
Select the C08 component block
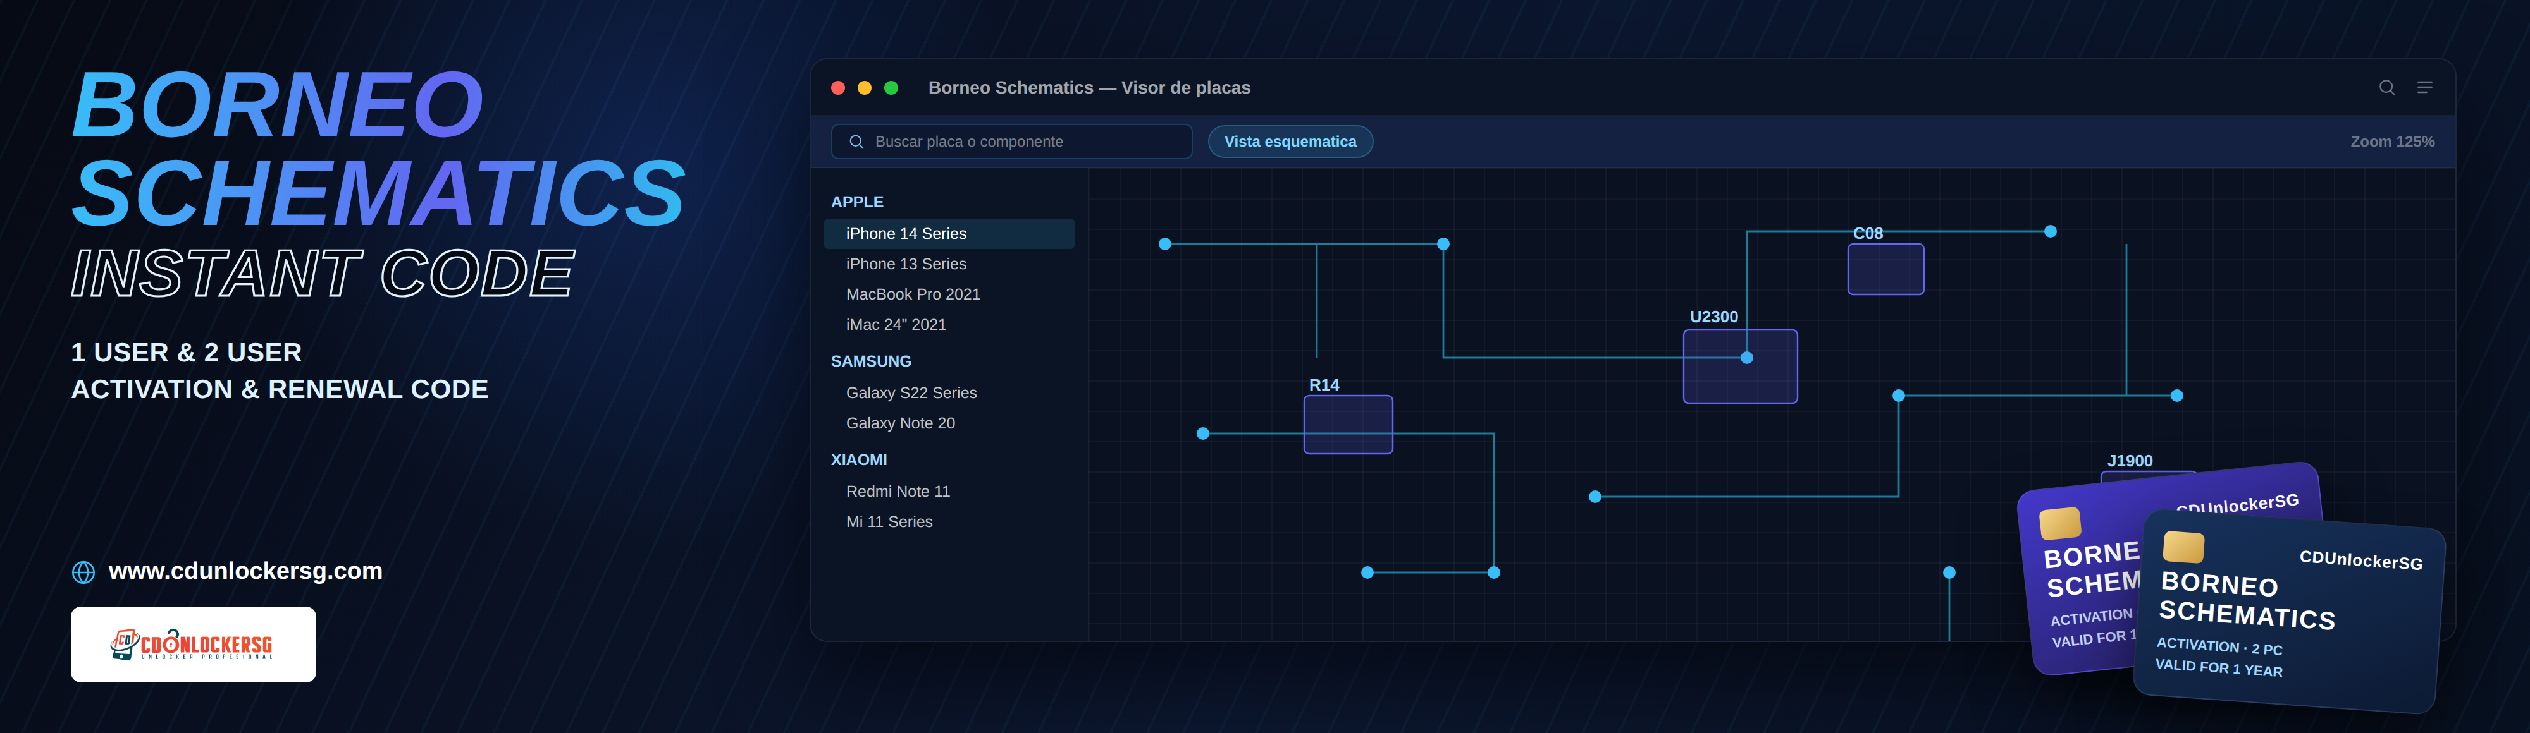(x=1885, y=269)
